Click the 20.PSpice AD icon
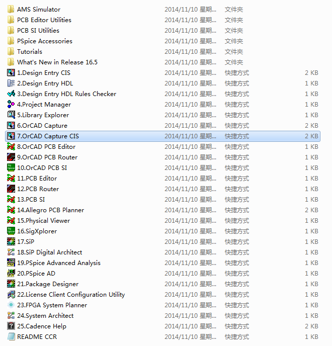Viewport: 332px width, 346px height. 11,274
